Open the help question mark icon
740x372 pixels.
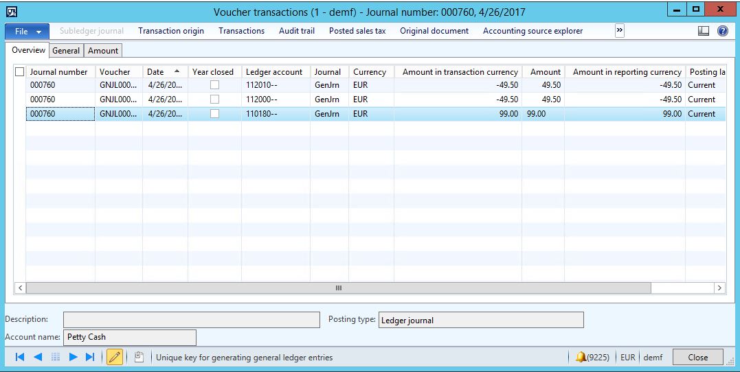click(x=723, y=31)
